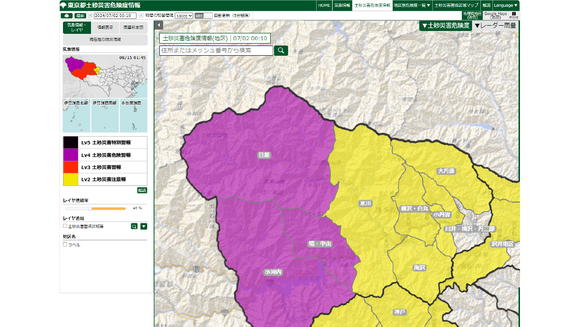
Task: Click the 大丹波 district label
Action: [x=446, y=171]
